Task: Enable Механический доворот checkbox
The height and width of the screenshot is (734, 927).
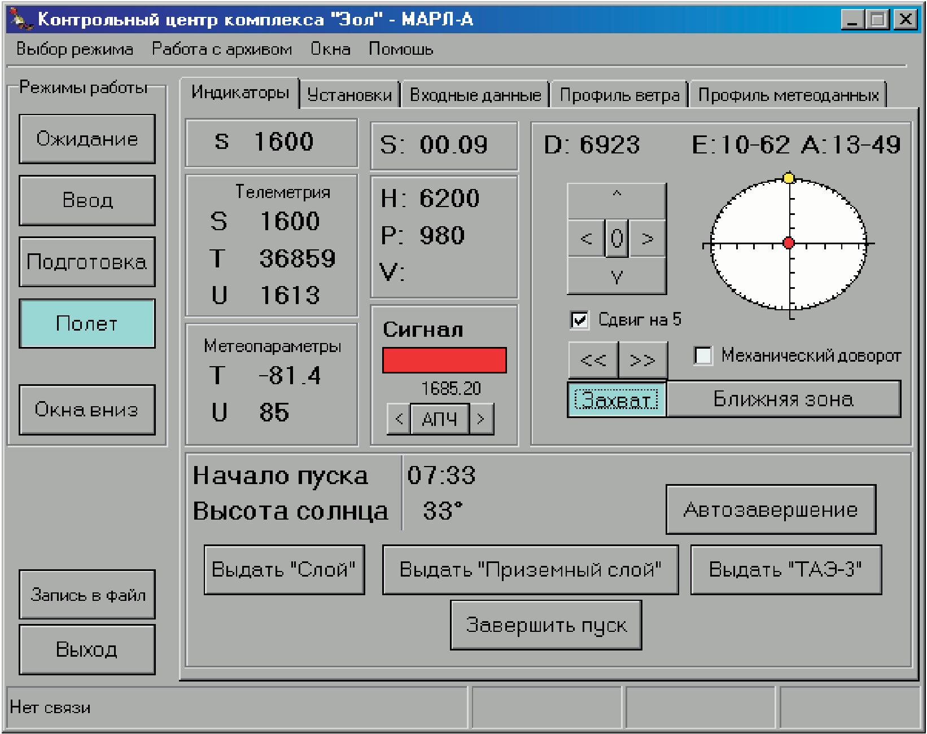Action: click(703, 355)
